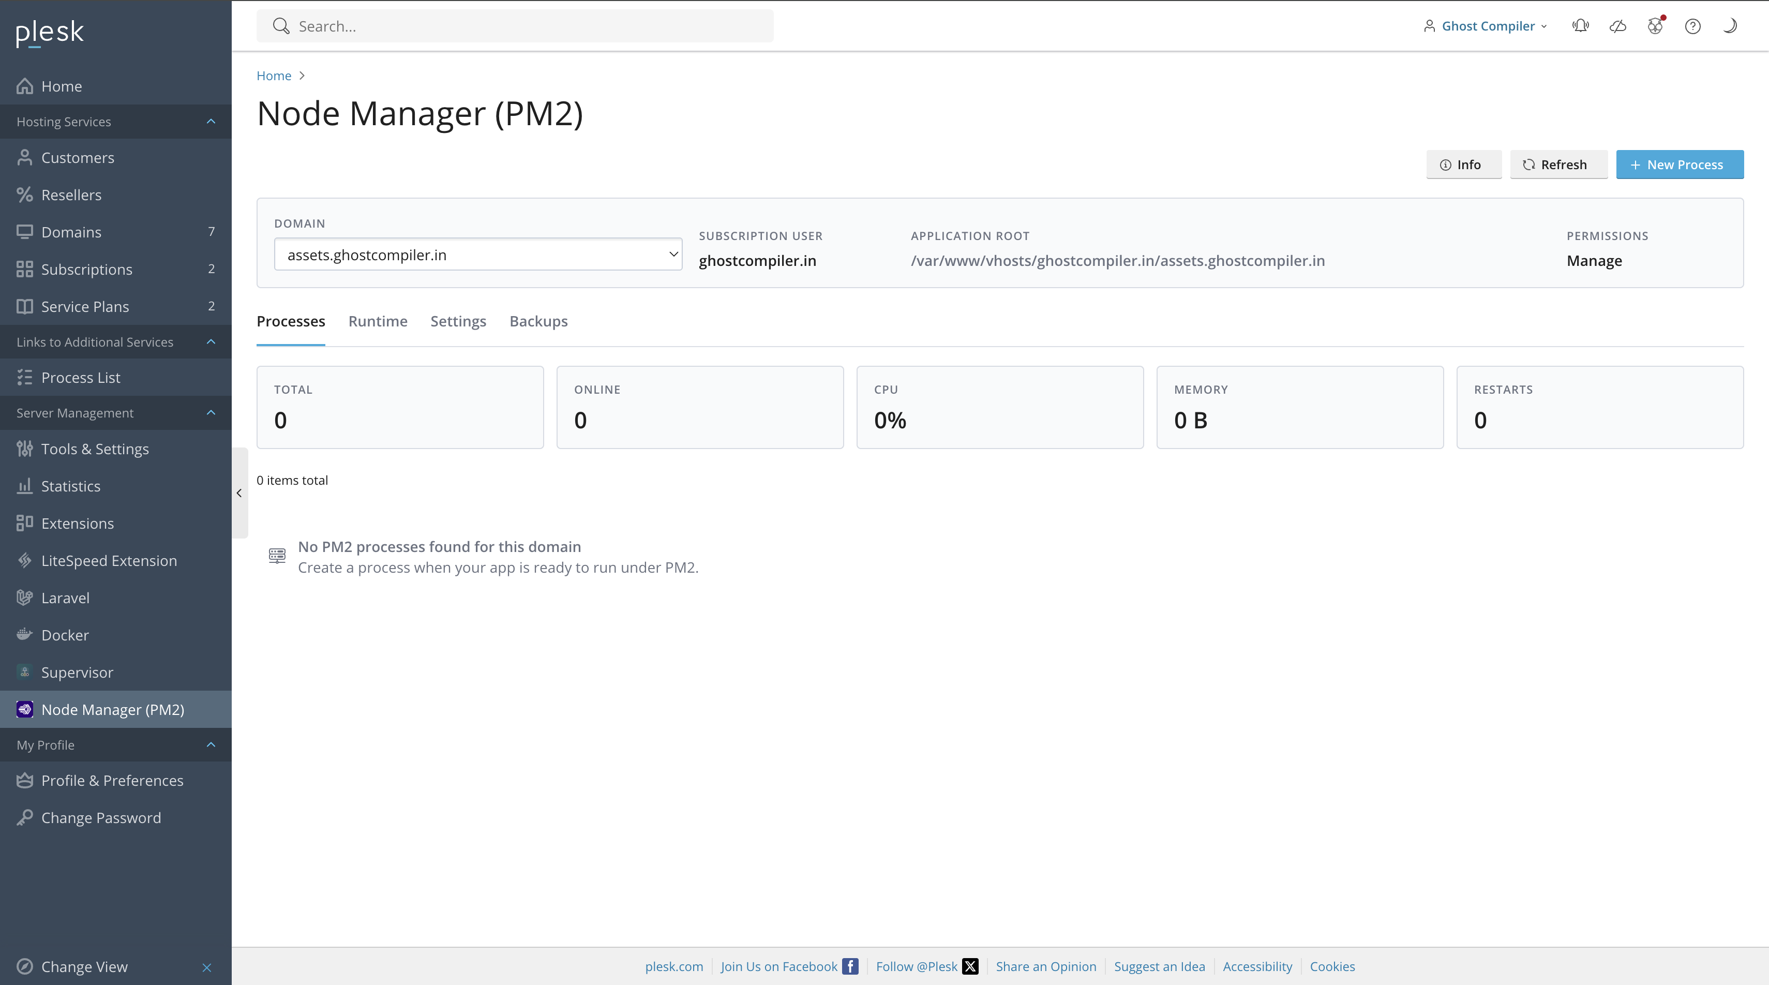
Task: Click the cloud icon in top bar
Action: (1618, 26)
